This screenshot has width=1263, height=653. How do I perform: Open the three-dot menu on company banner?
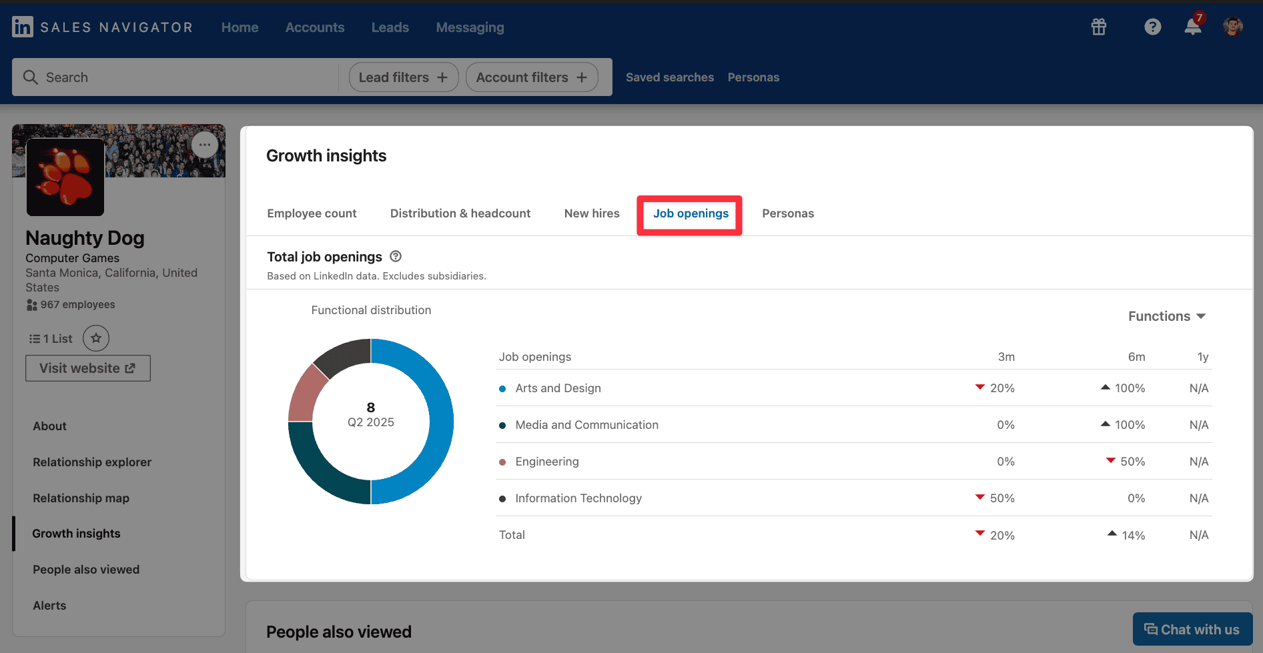tap(205, 145)
